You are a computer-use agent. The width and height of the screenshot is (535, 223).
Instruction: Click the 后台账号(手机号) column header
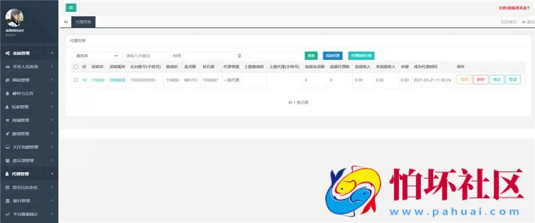point(146,67)
